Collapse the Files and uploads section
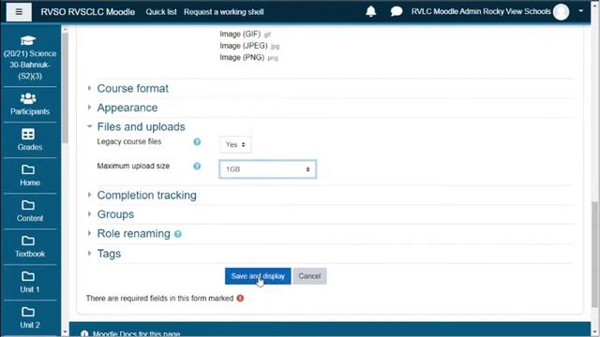The width and height of the screenshot is (600, 337). (141, 126)
